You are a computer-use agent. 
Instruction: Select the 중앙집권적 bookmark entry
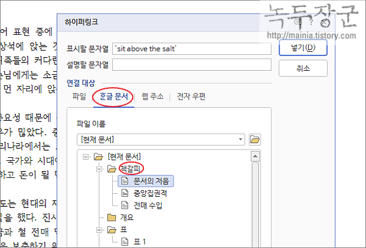(x=144, y=193)
